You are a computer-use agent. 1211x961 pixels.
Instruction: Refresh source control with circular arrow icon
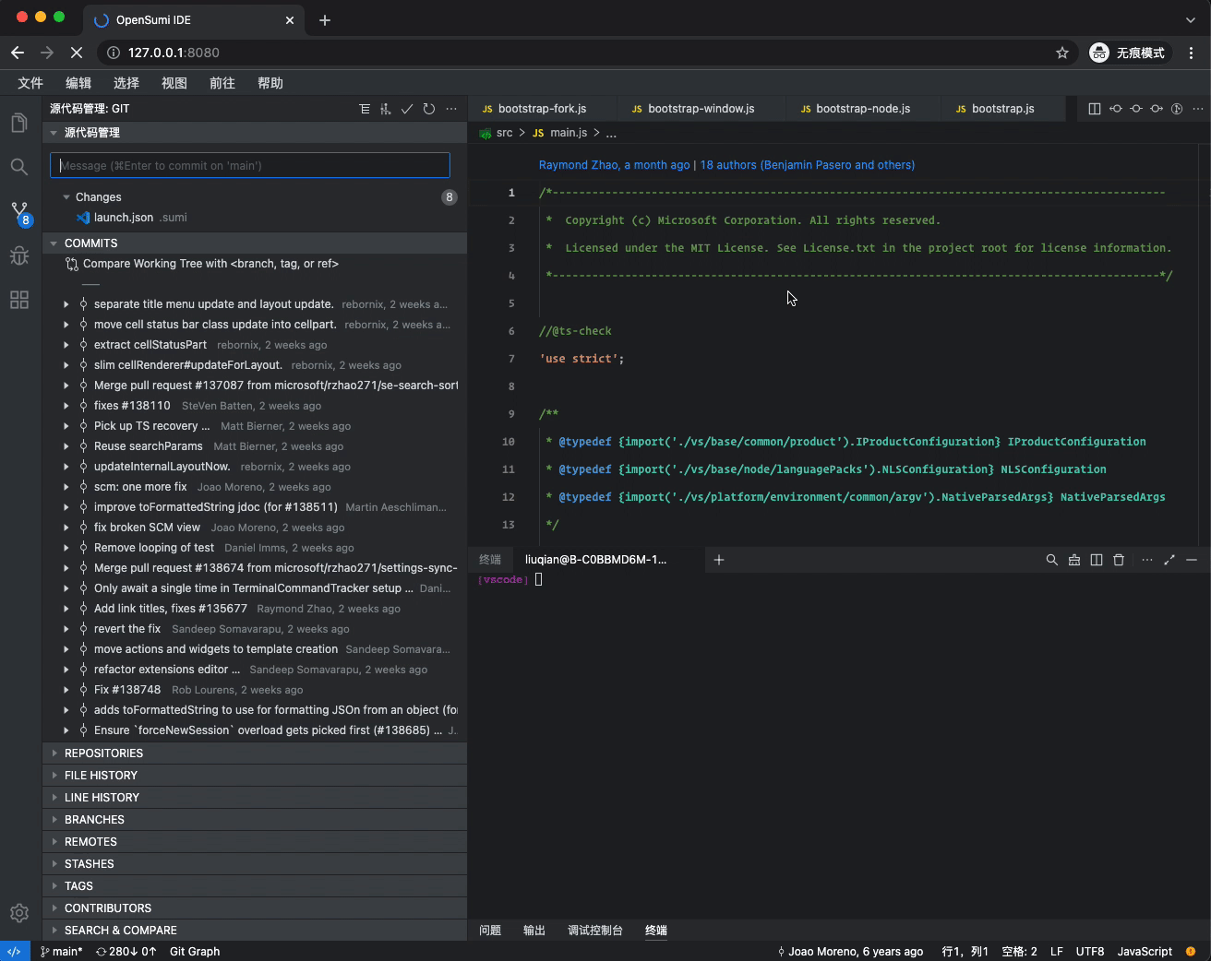pos(429,109)
